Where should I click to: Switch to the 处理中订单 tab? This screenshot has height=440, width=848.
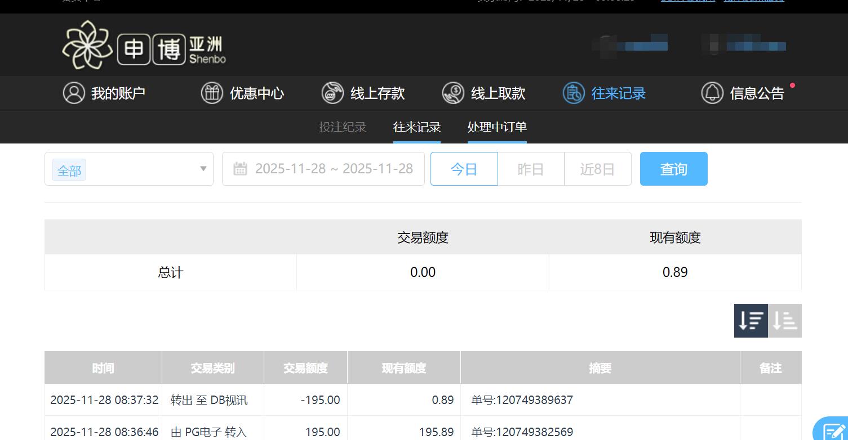(x=496, y=127)
